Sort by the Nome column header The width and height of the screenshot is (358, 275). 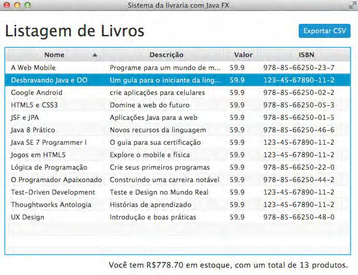pos(55,54)
